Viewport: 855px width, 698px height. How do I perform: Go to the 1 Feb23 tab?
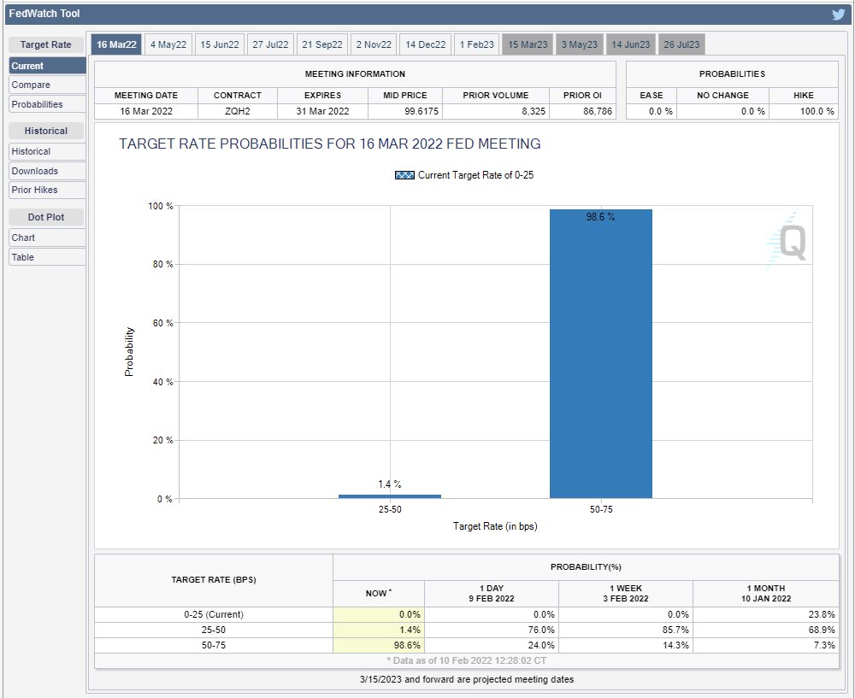[476, 44]
